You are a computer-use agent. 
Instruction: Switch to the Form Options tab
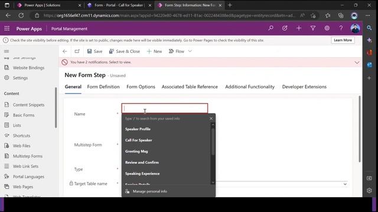point(141,87)
